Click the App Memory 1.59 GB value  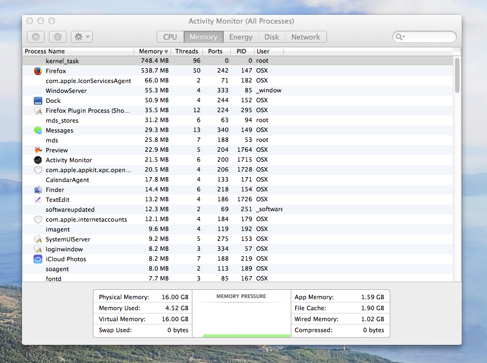[x=373, y=297]
